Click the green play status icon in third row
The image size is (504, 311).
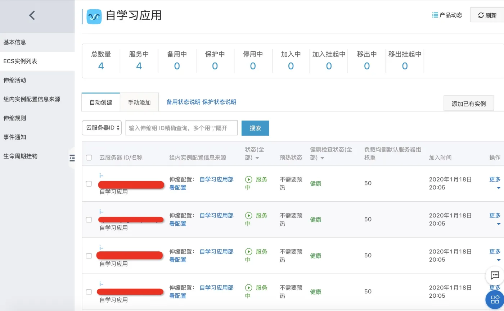(x=248, y=252)
